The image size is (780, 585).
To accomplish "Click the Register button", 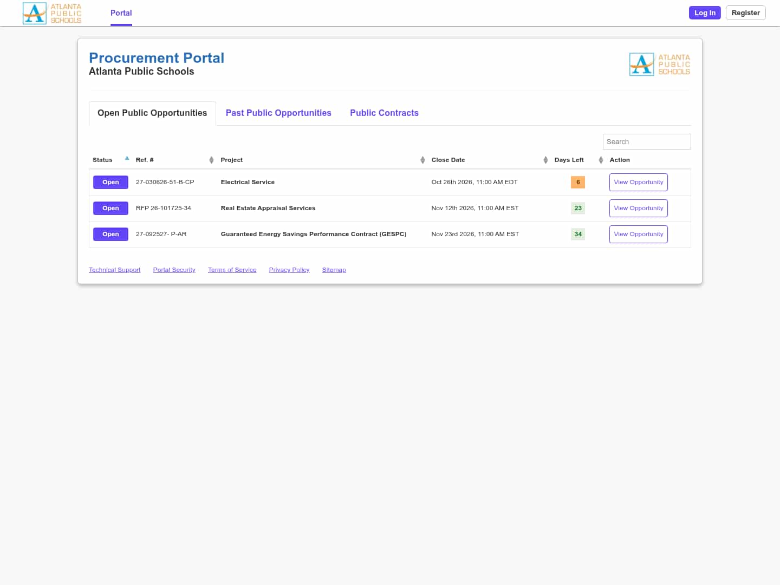I will pyautogui.click(x=745, y=12).
